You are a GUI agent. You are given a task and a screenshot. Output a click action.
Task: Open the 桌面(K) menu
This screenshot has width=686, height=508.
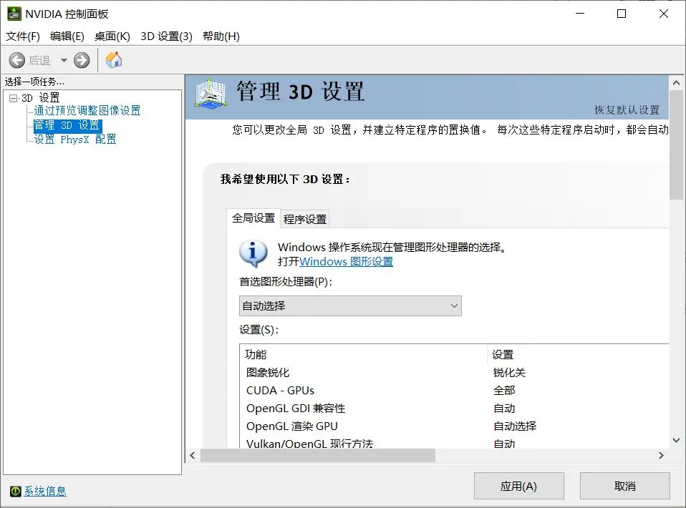(x=112, y=36)
